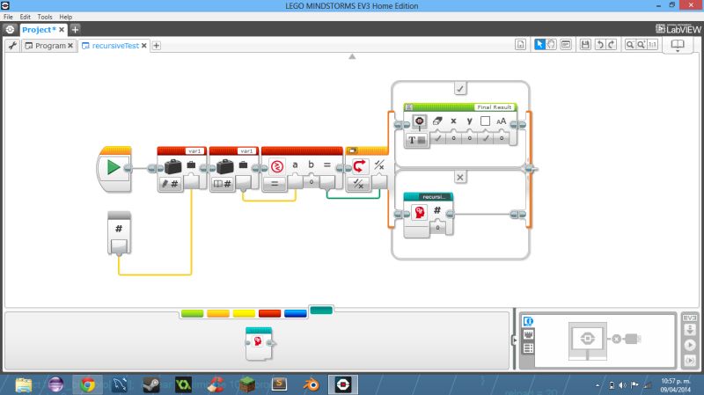This screenshot has height=395, width=704.
Task: Open Switch block logic mode selector
Action: pyautogui.click(x=358, y=184)
